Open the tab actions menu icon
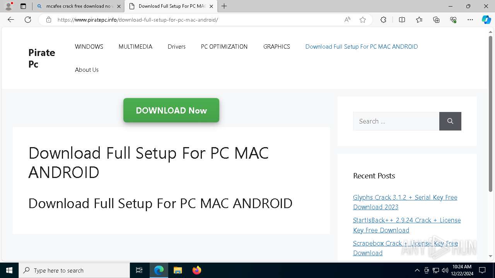The height and width of the screenshot is (278, 495). (23, 6)
